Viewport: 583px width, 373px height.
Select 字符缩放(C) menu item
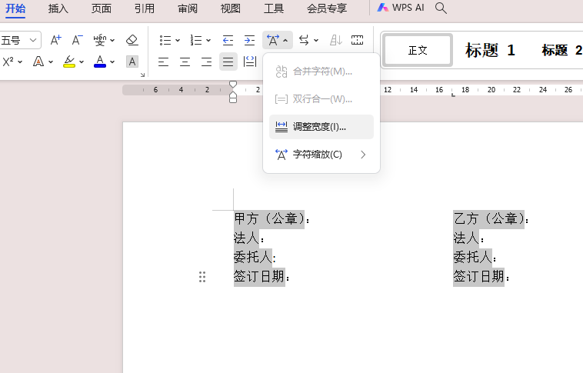(321, 155)
